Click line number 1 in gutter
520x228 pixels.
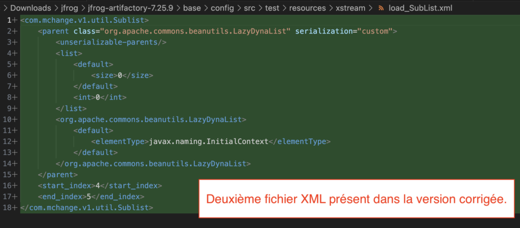(10, 20)
